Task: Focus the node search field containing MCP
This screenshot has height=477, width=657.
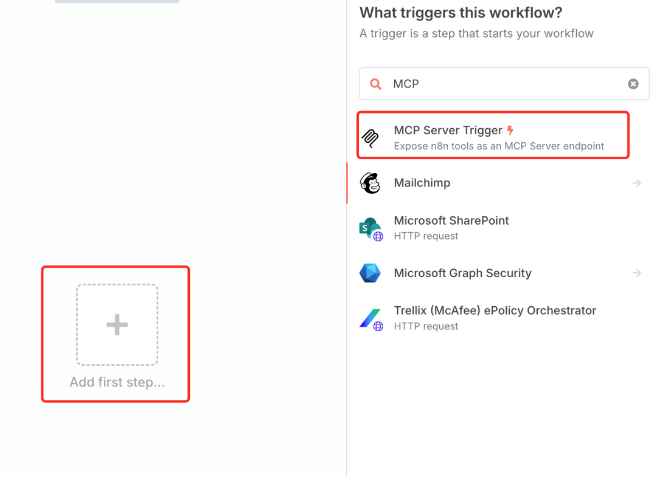Action: (x=504, y=84)
